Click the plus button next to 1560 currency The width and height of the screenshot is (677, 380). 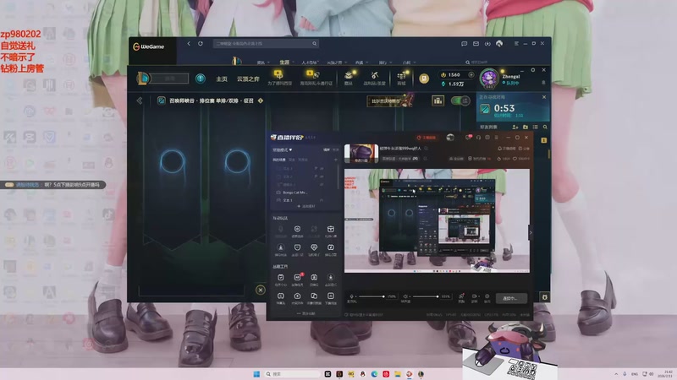click(471, 74)
